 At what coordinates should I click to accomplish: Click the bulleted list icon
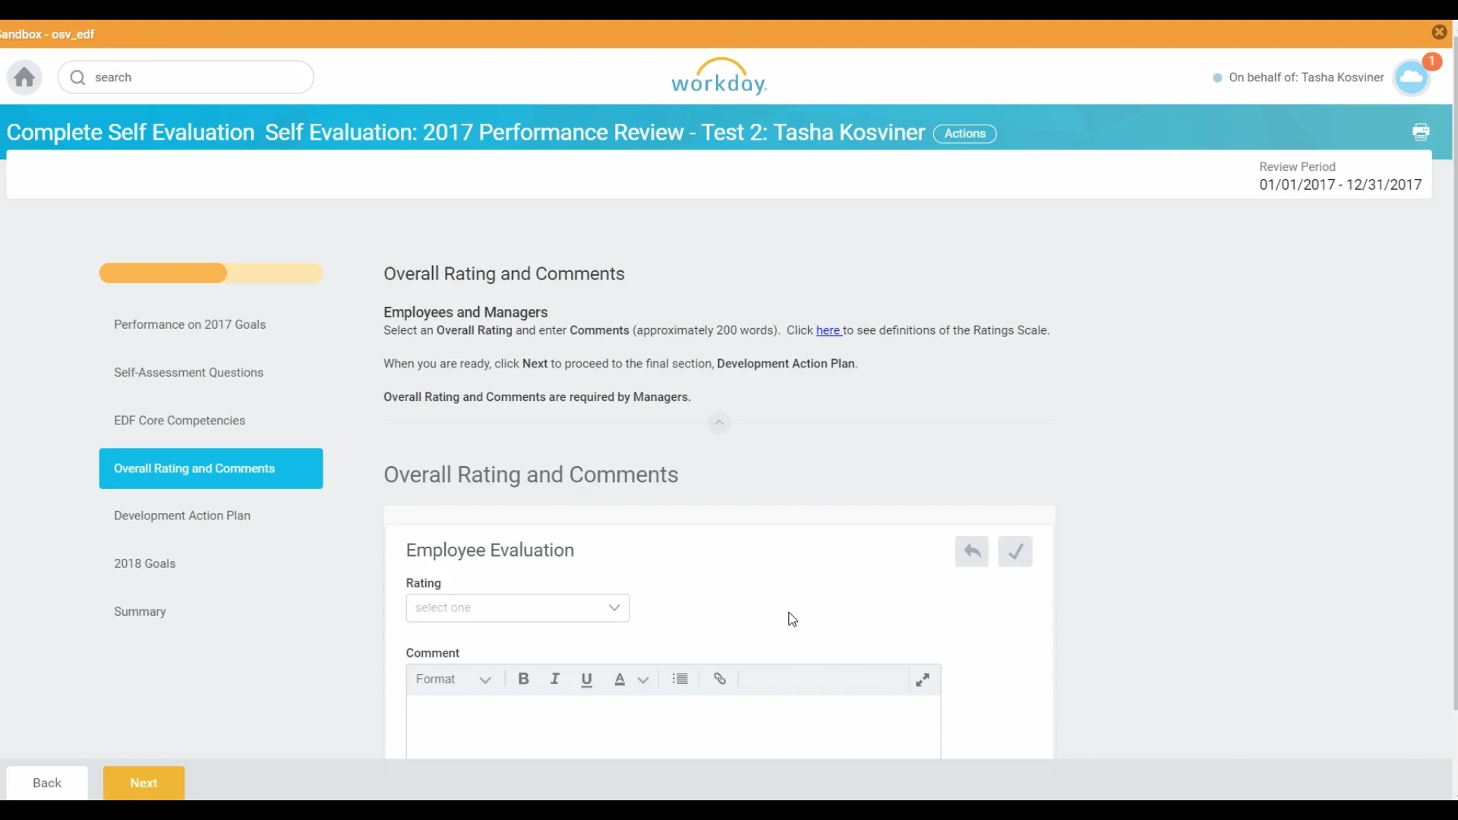tap(680, 679)
